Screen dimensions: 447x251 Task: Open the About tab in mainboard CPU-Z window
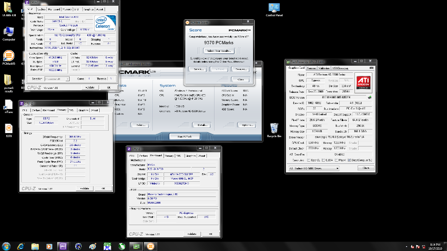click(202, 156)
